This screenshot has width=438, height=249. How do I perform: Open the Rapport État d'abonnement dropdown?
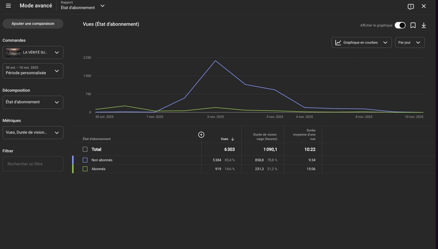pos(83,5)
